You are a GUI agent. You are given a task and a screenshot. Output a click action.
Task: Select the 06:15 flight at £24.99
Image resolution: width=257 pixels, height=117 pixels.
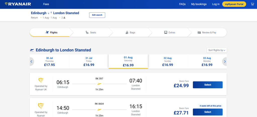point(208,85)
